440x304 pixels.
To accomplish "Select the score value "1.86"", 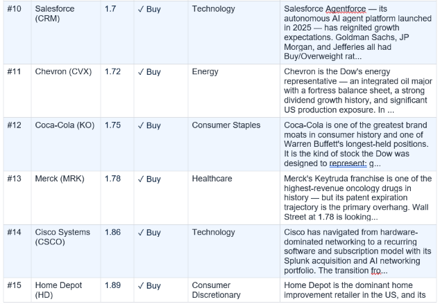I will pyautogui.click(x=112, y=233).
